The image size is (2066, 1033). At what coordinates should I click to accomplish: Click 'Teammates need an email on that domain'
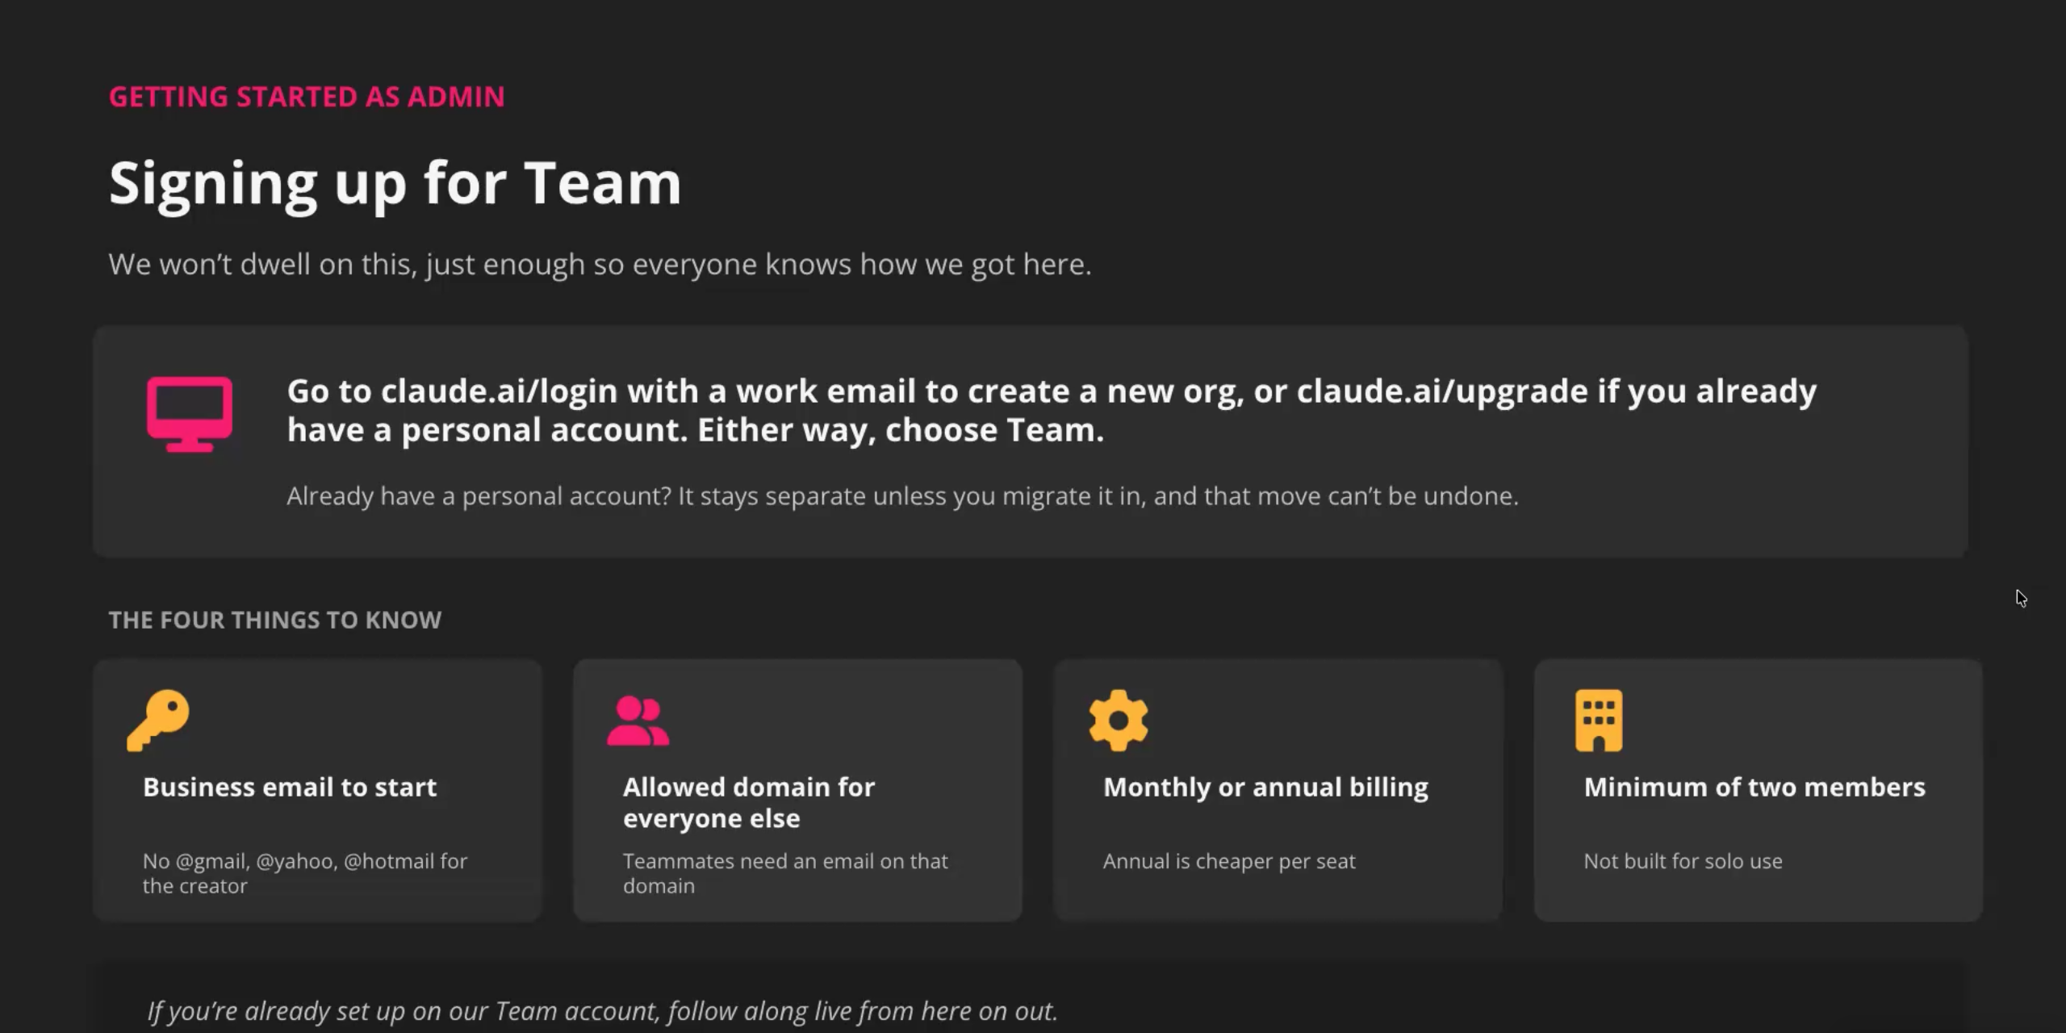tap(785, 873)
